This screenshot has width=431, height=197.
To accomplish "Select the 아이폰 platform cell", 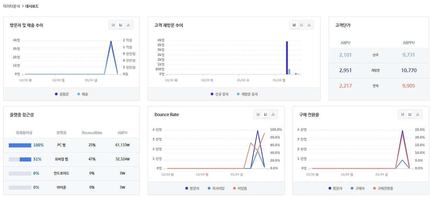I will [x=62, y=188].
